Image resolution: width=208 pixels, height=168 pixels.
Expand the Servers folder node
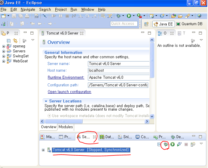(4, 51)
